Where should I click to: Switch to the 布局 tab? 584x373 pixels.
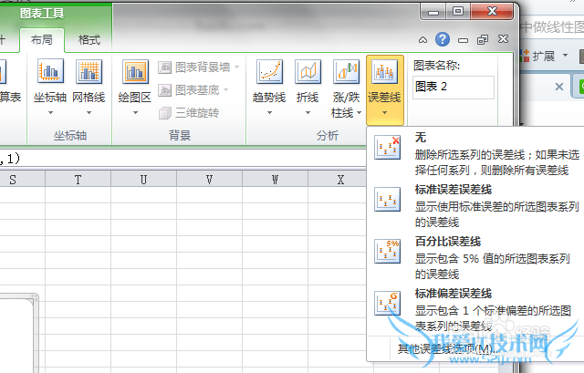click(x=42, y=40)
